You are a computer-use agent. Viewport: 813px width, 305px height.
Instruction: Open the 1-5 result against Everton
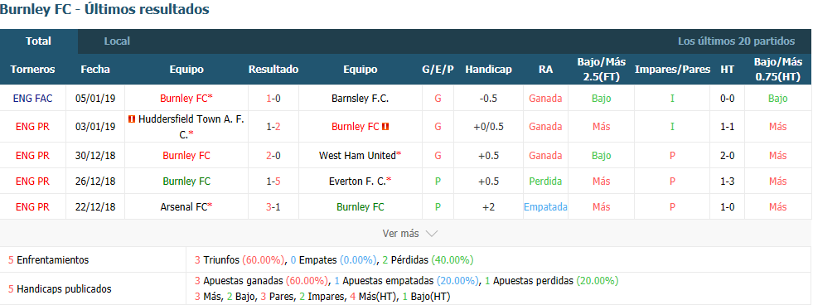[273, 182]
